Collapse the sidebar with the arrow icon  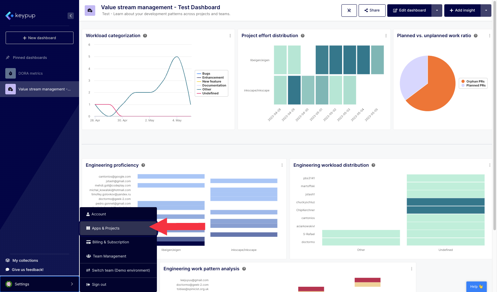click(x=71, y=16)
